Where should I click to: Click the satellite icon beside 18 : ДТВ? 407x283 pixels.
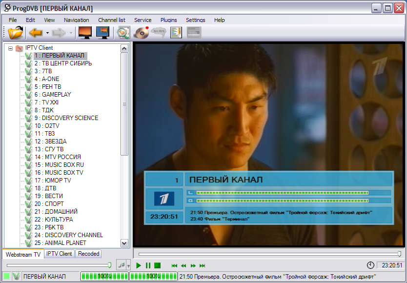[x=28, y=188]
